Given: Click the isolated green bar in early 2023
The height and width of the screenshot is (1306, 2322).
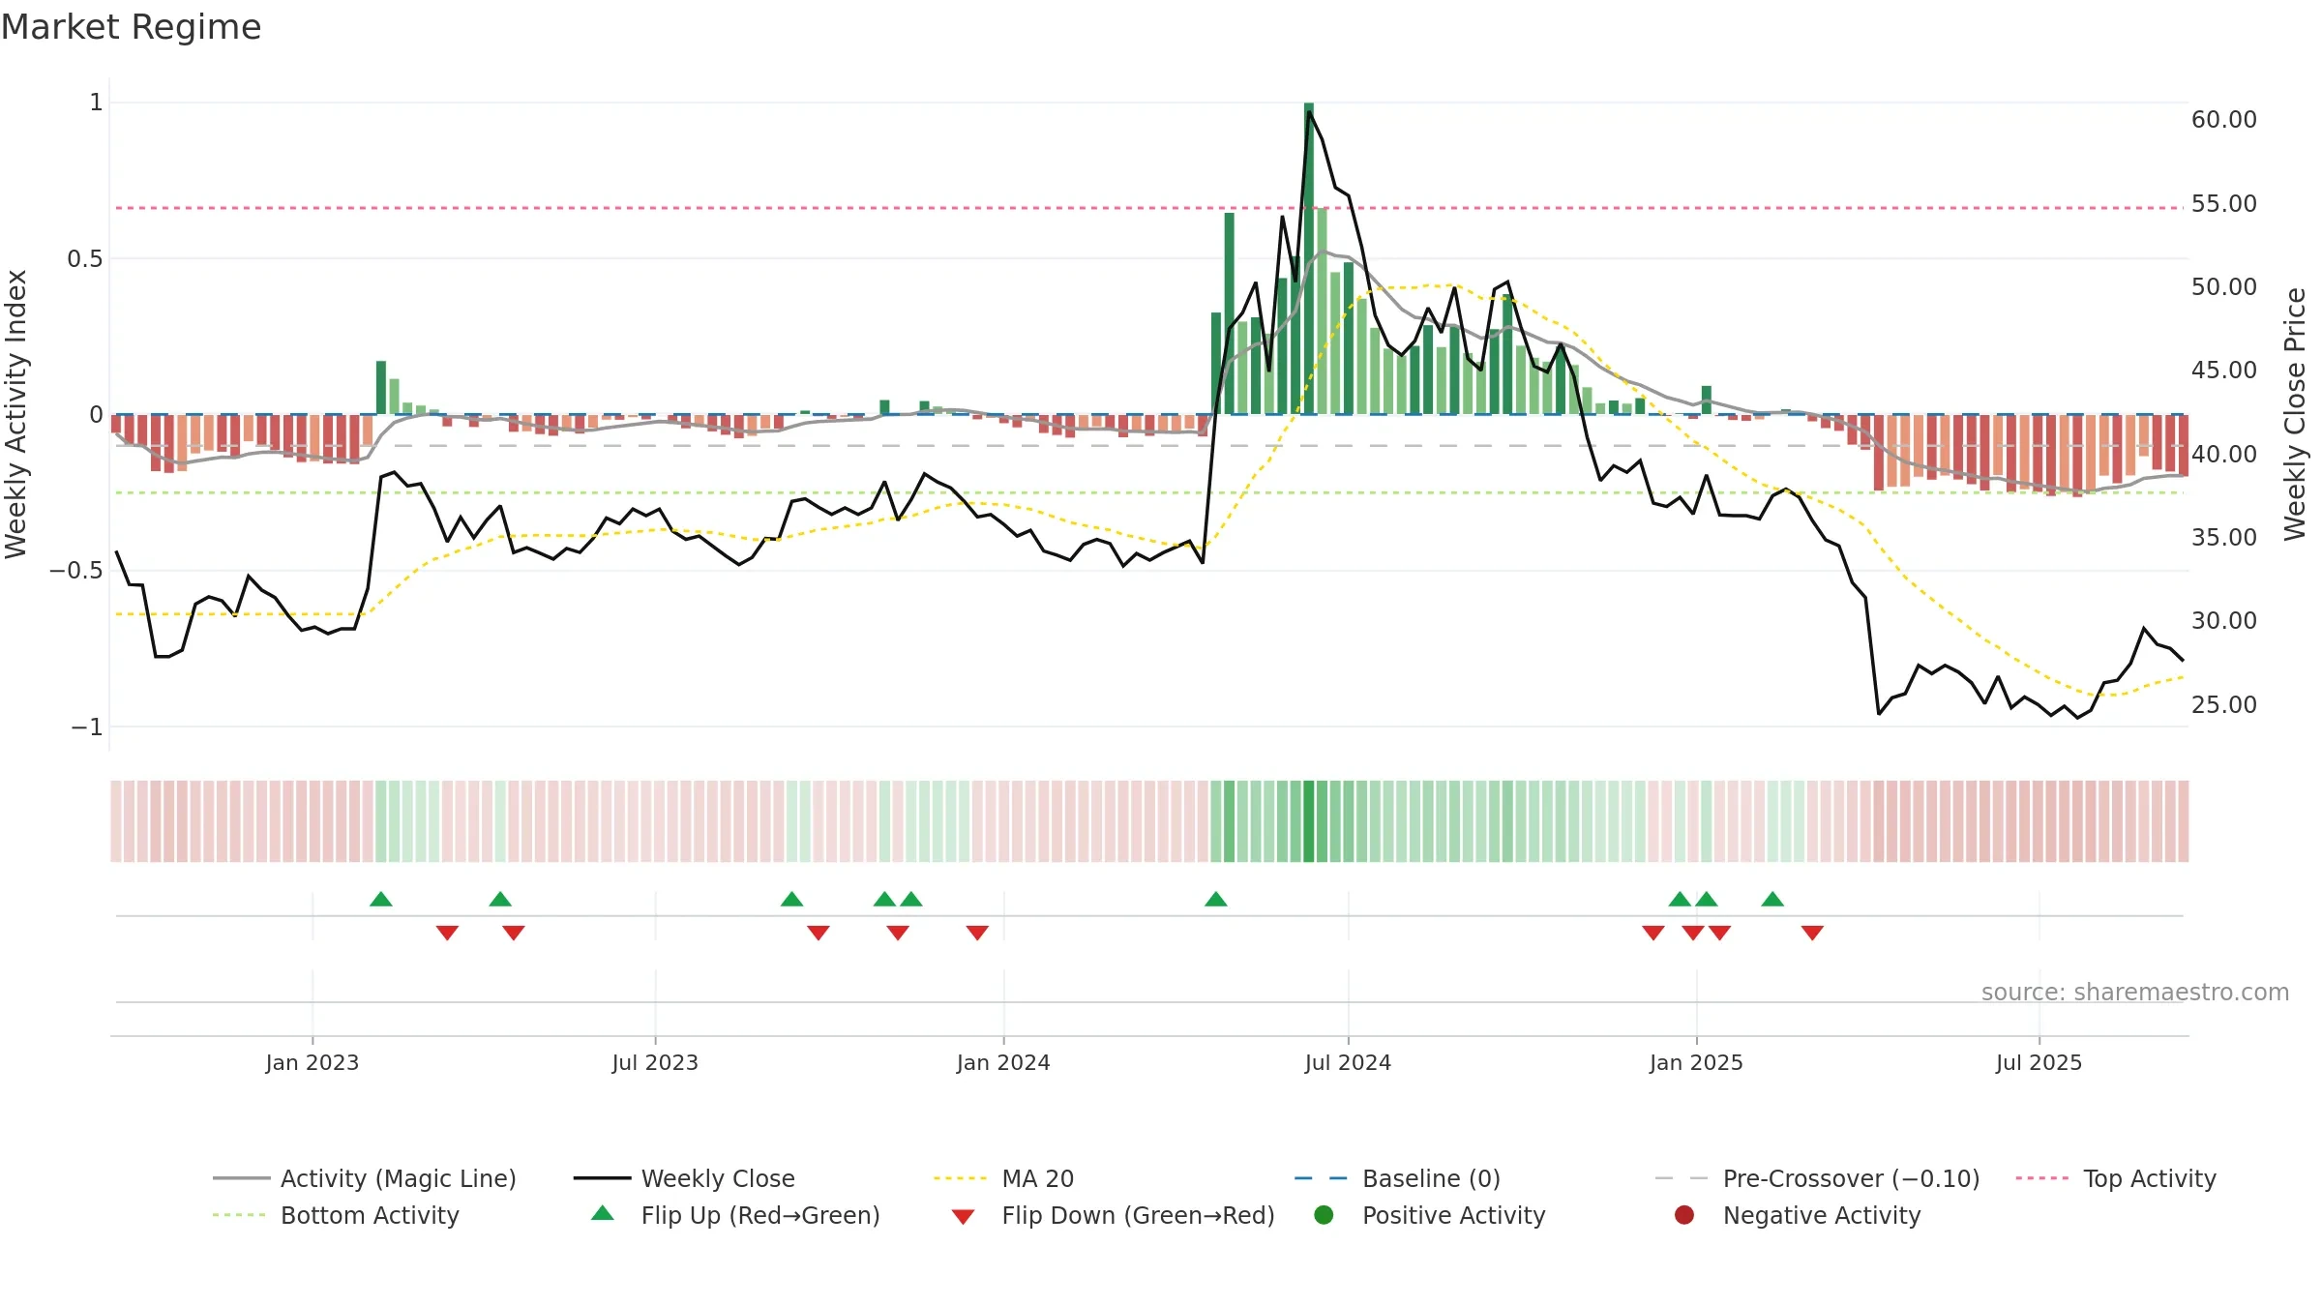Looking at the screenshot, I should tap(381, 387).
